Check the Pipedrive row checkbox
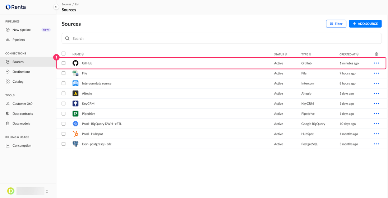The height and width of the screenshot is (198, 388). click(64, 114)
